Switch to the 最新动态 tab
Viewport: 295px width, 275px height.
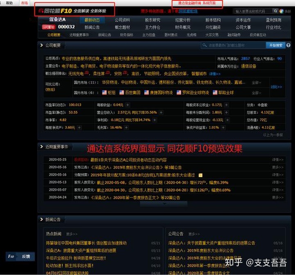coord(92,20)
